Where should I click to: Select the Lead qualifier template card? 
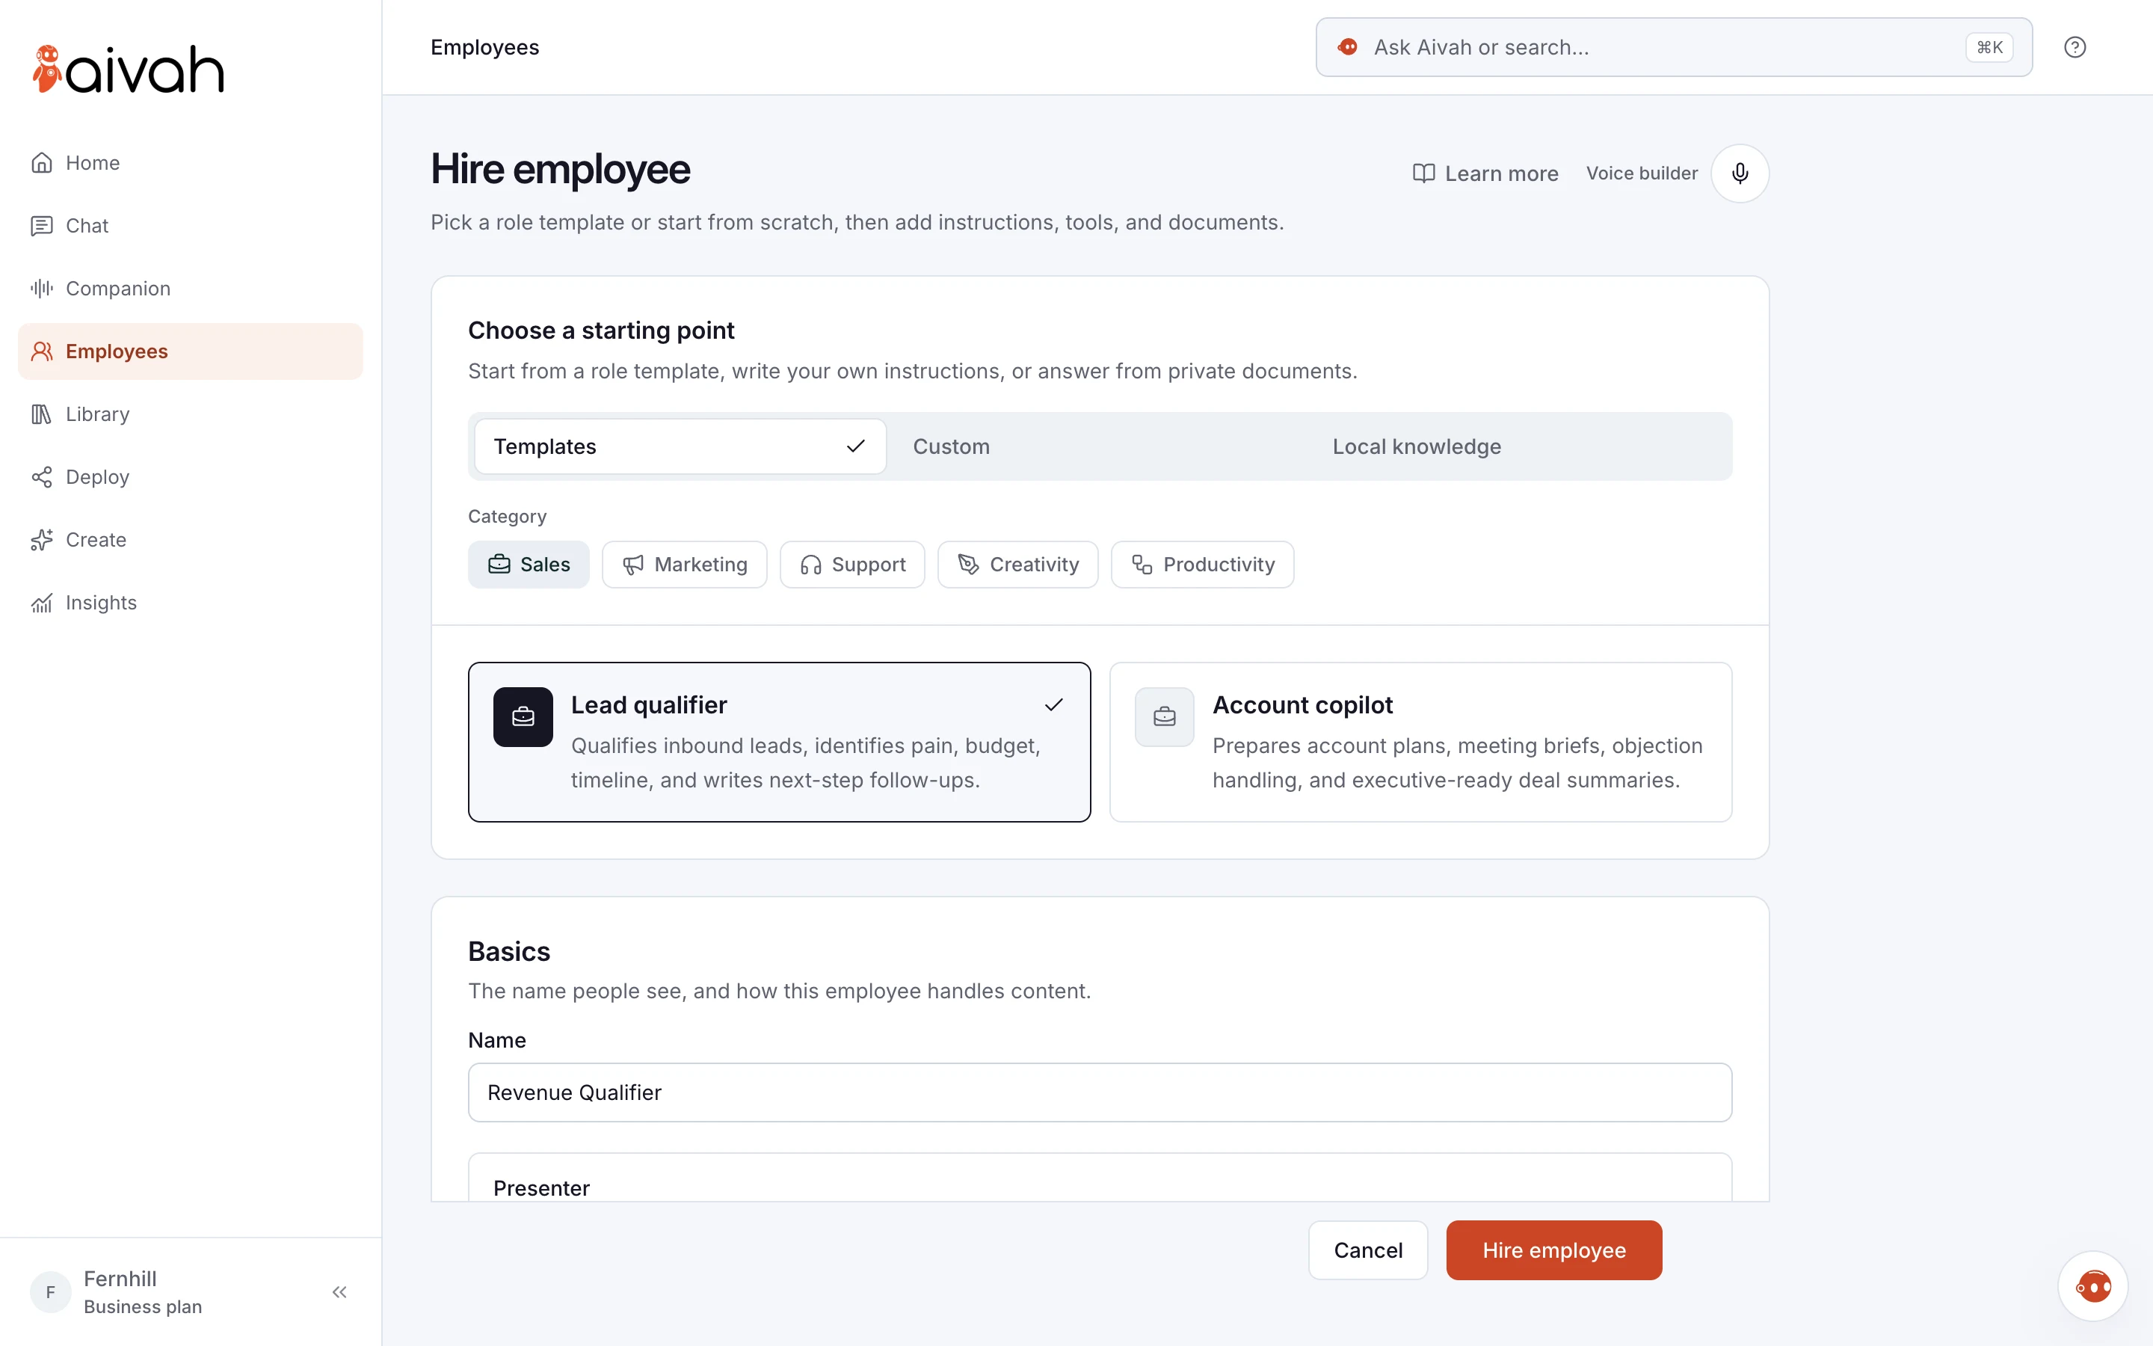tap(780, 742)
